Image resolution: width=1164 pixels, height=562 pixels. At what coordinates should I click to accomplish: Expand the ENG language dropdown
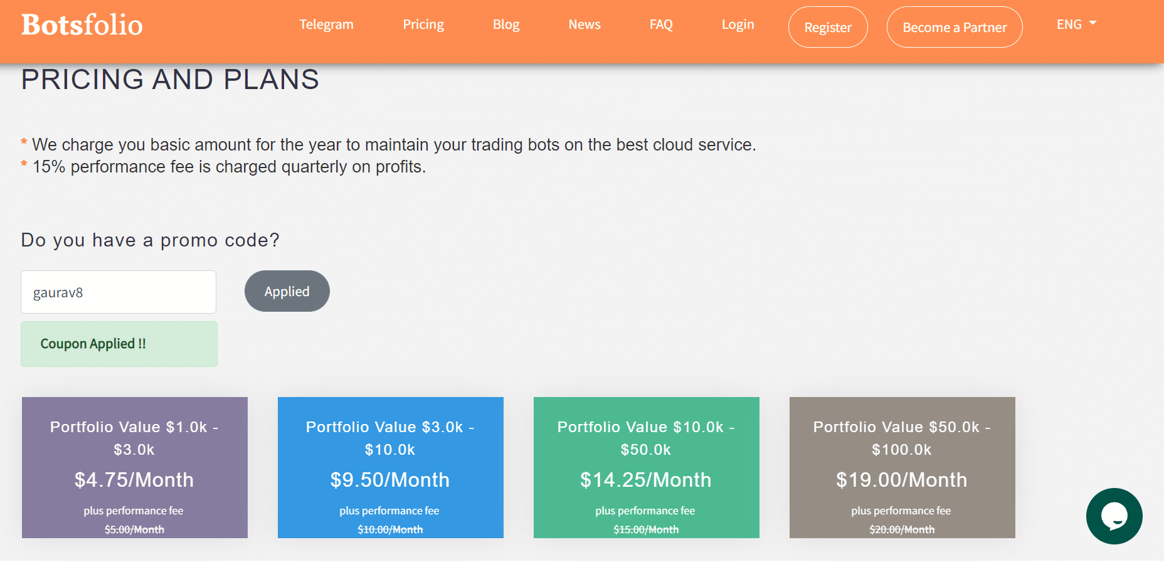pos(1076,24)
